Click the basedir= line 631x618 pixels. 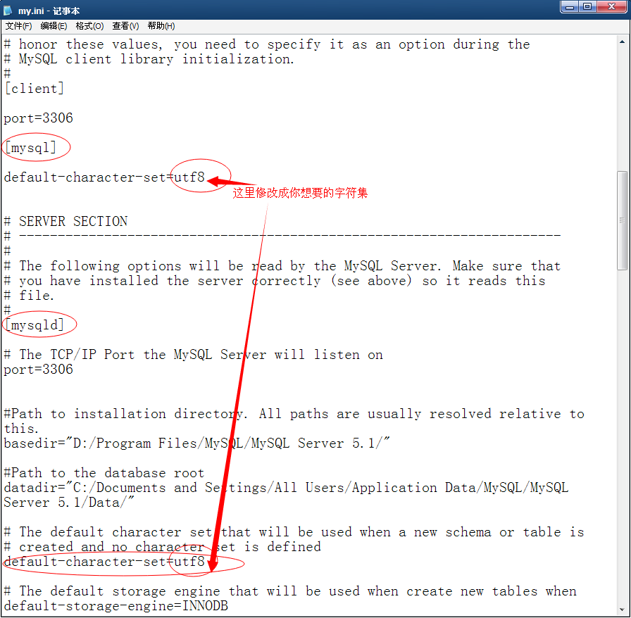(196, 443)
